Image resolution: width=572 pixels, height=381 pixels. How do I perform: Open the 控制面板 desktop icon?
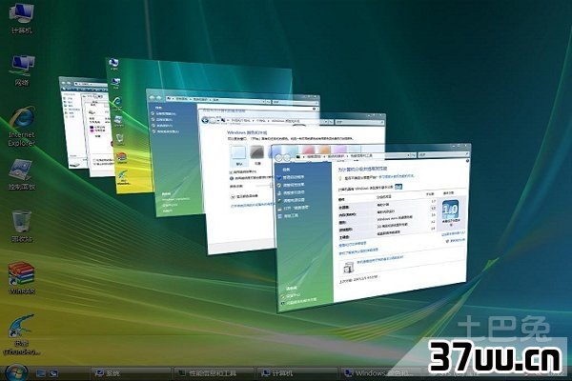[x=22, y=175]
